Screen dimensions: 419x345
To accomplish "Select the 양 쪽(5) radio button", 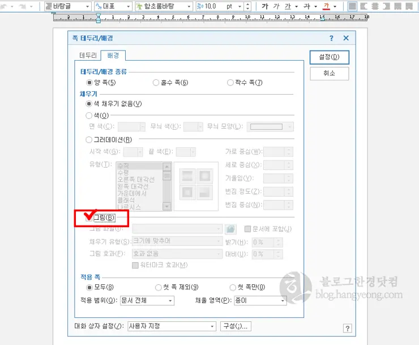I will (89, 82).
